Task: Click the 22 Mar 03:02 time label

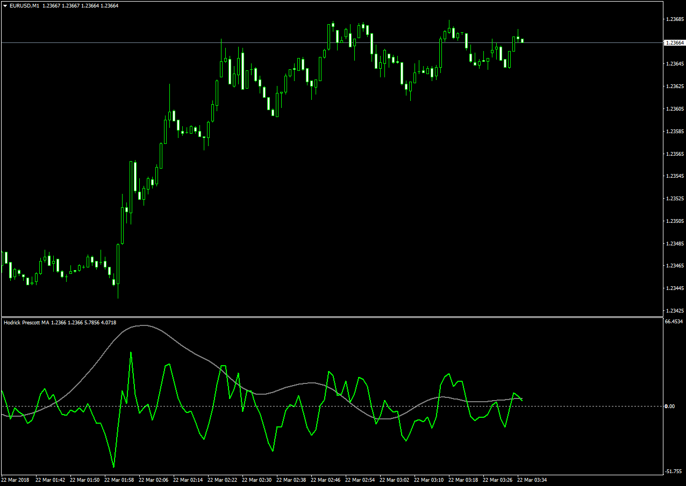Action: (x=395, y=480)
